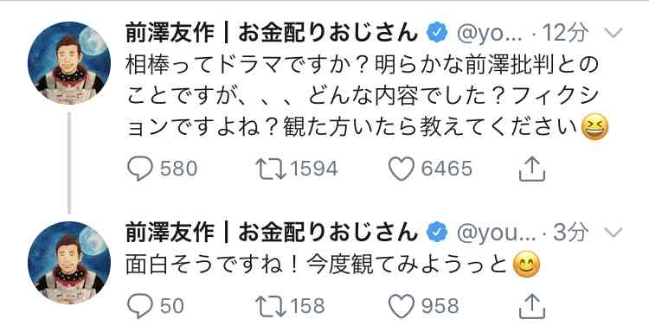Open the 3分 timestamp of the second tweet

click(571, 232)
